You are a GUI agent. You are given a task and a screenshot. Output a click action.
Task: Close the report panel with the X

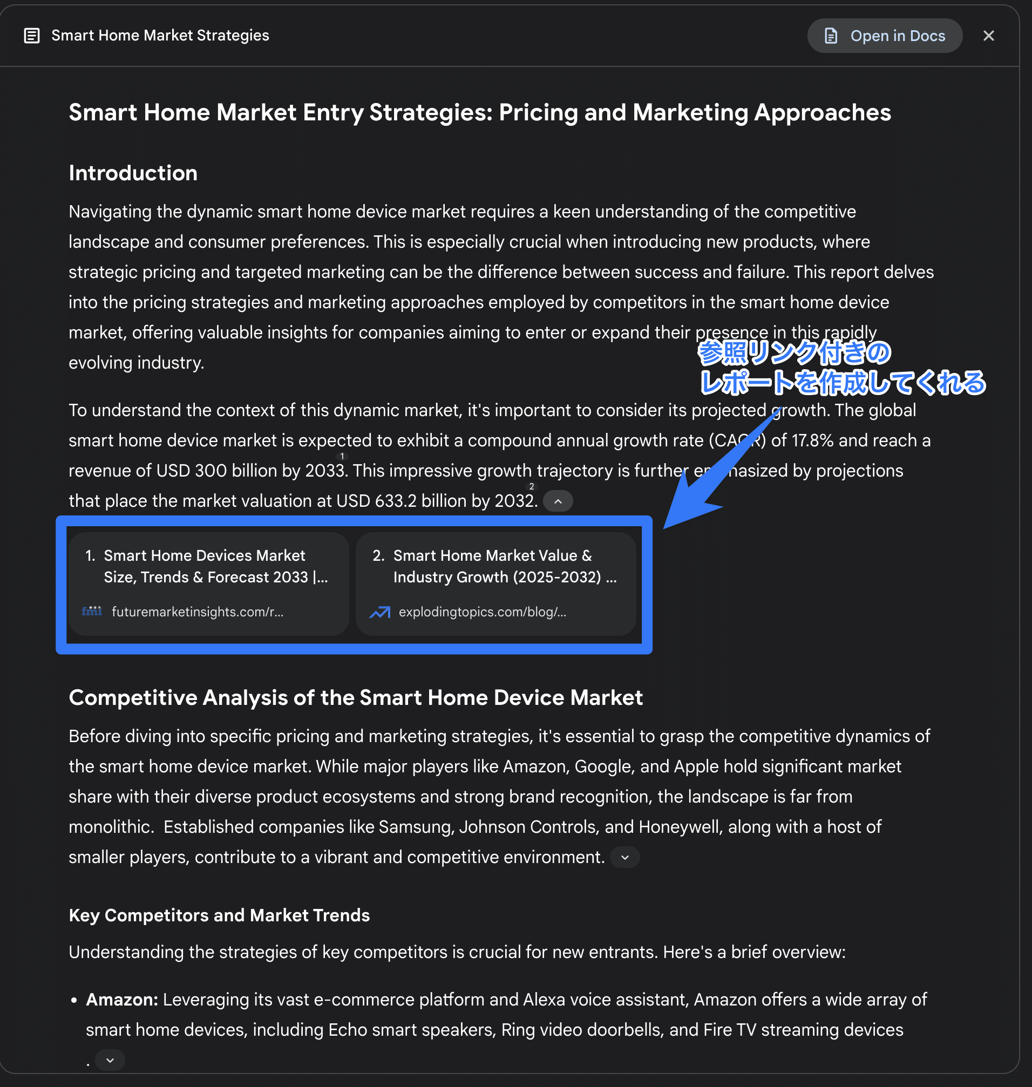988,36
